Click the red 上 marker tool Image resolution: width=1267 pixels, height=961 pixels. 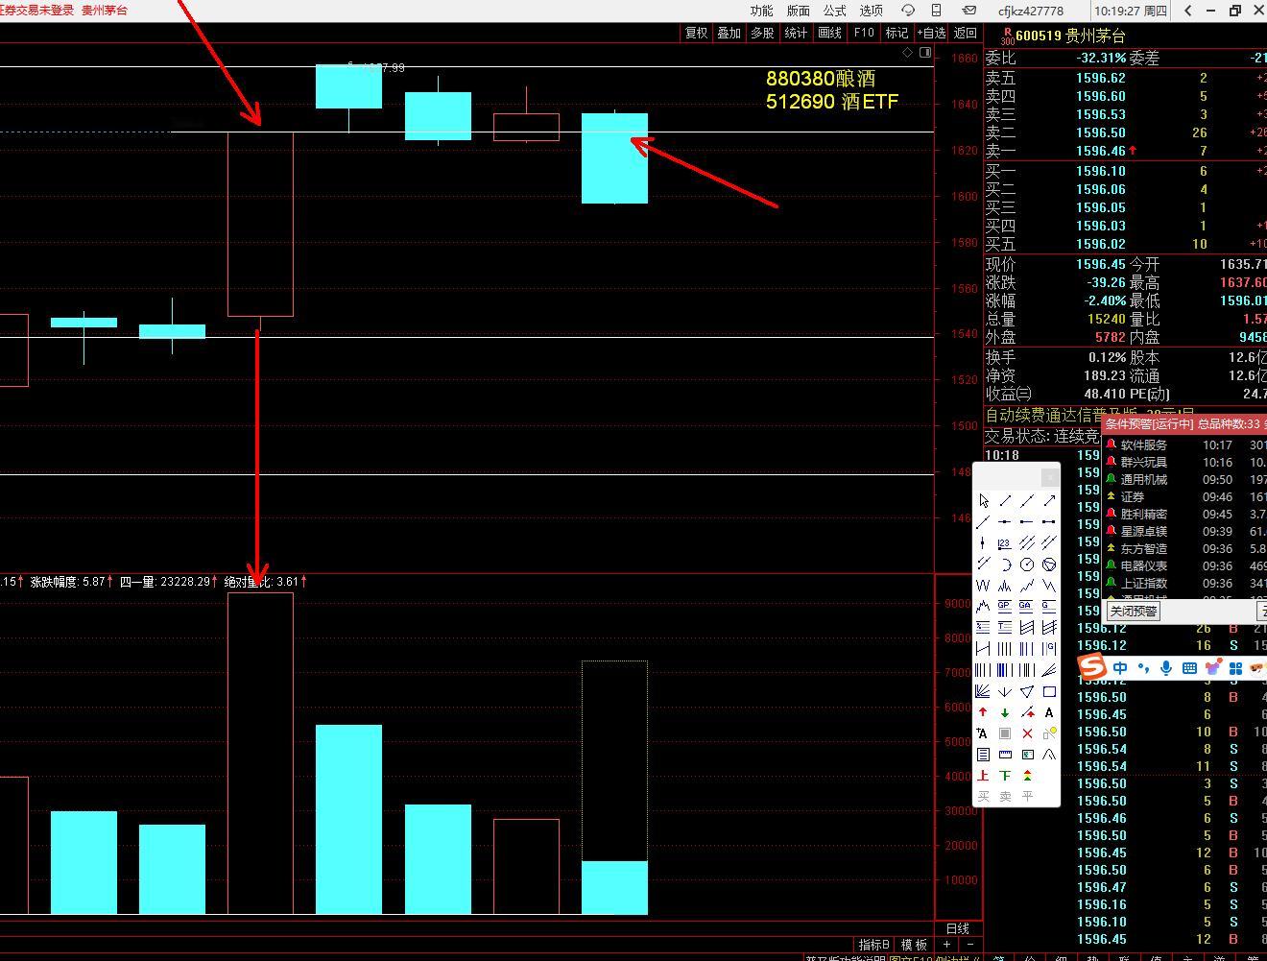tap(983, 776)
